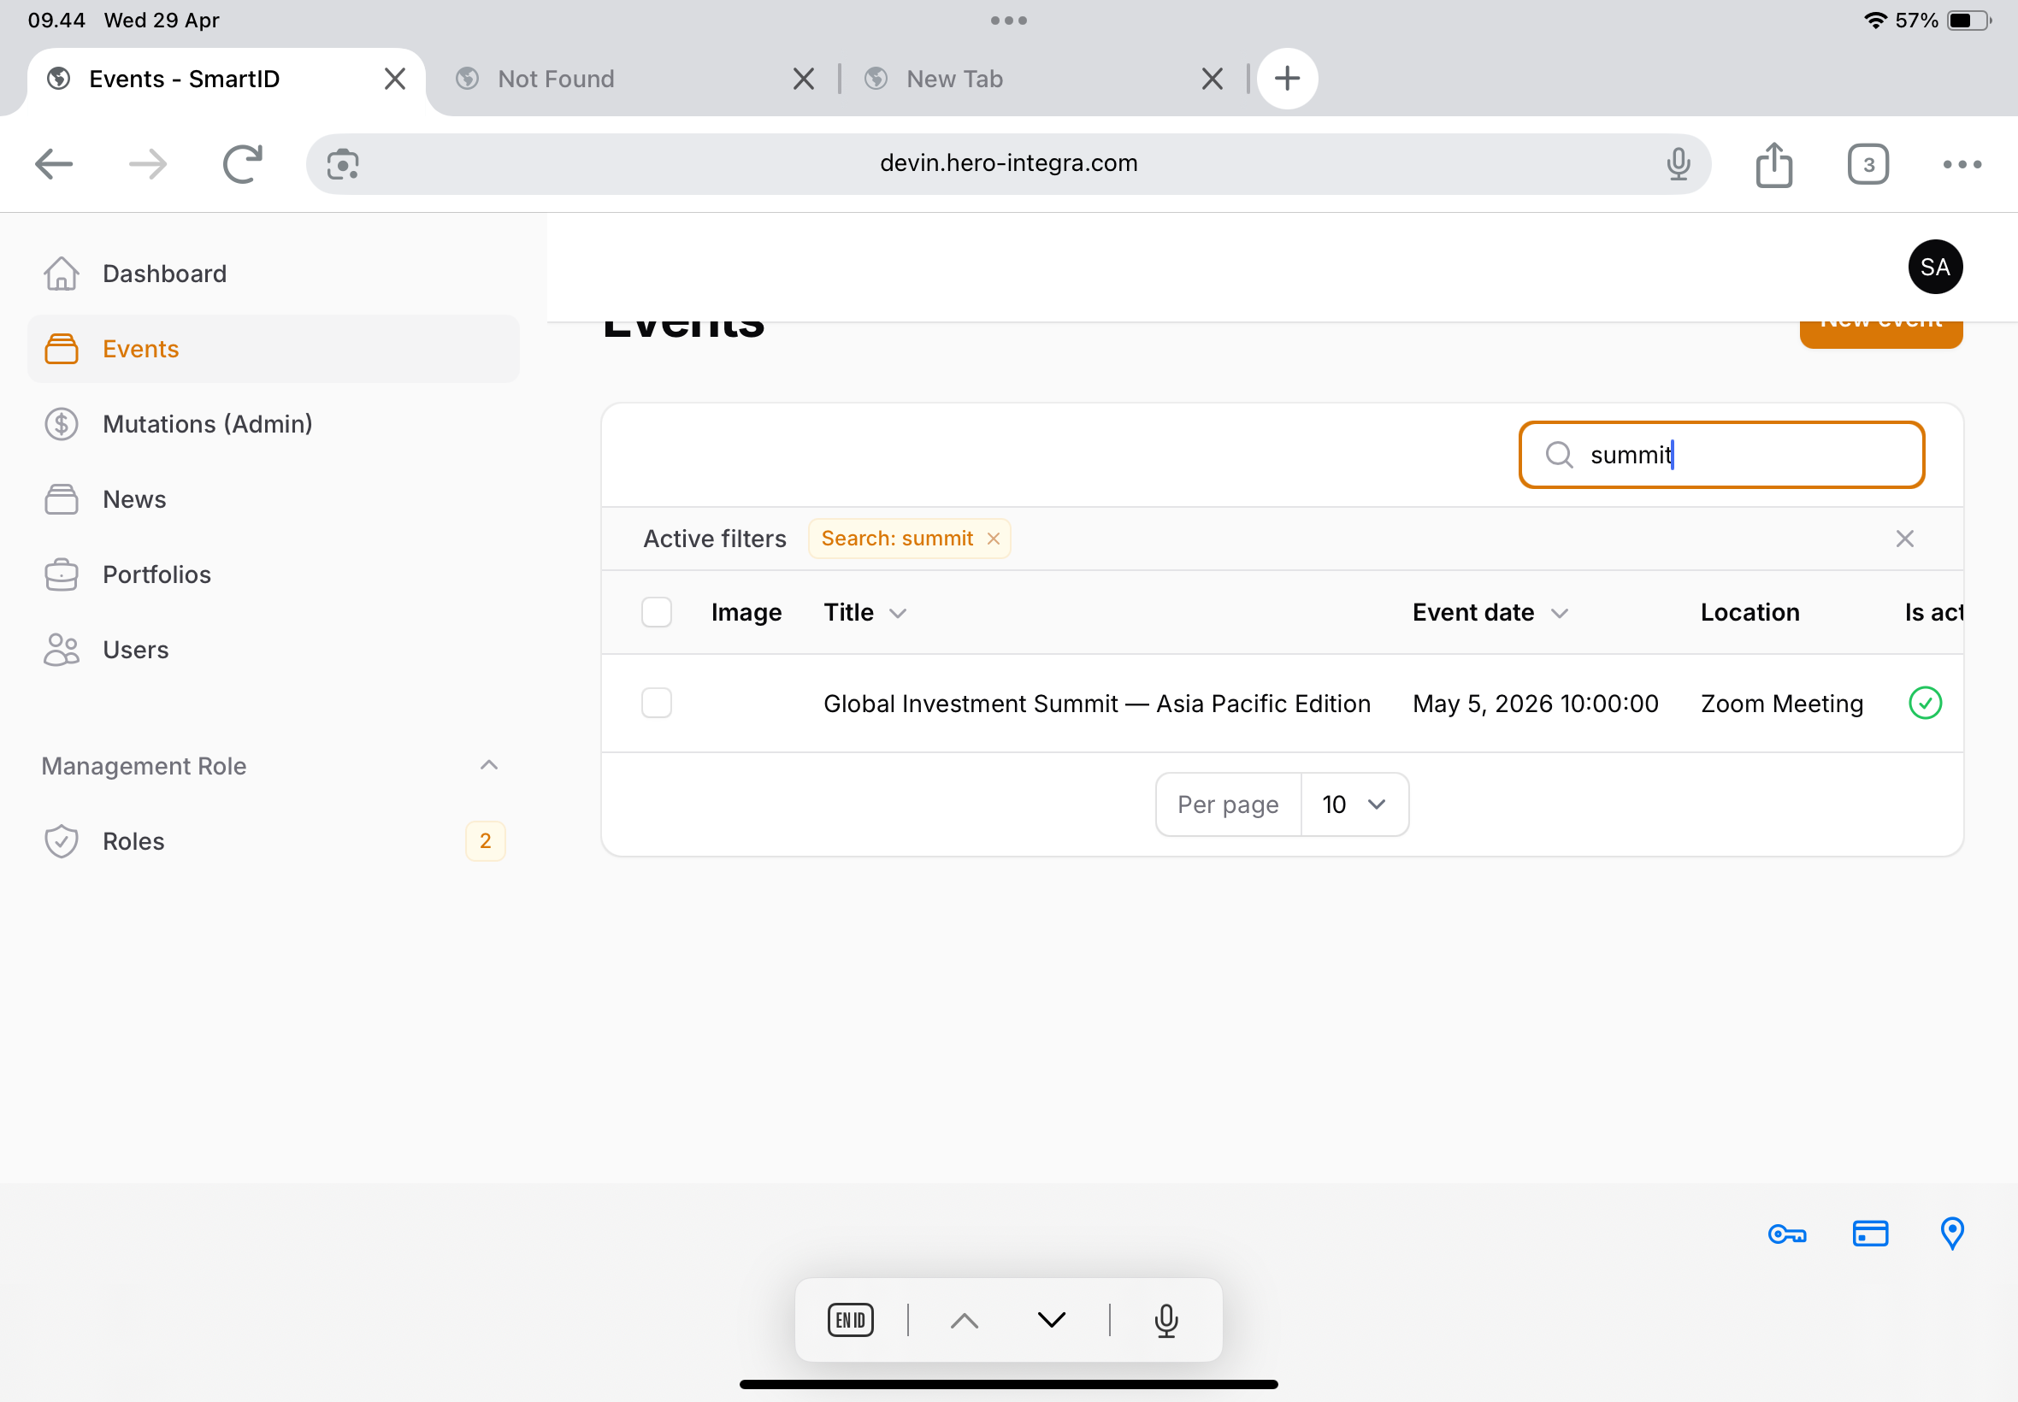Tap the passwords key icon
Image resolution: width=2018 pixels, height=1402 pixels.
click(1787, 1234)
